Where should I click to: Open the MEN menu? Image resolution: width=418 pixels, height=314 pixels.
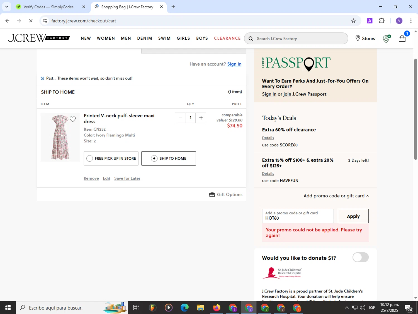coord(126,38)
